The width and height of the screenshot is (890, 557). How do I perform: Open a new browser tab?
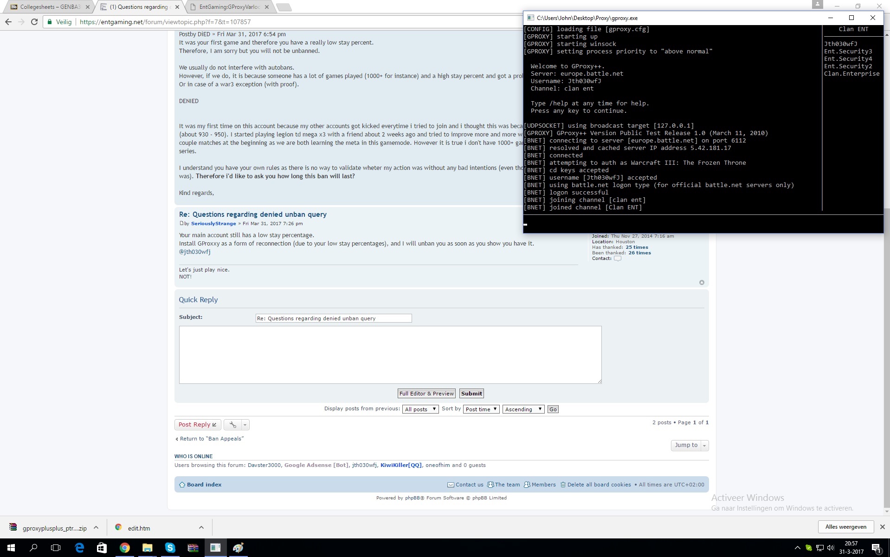click(284, 7)
